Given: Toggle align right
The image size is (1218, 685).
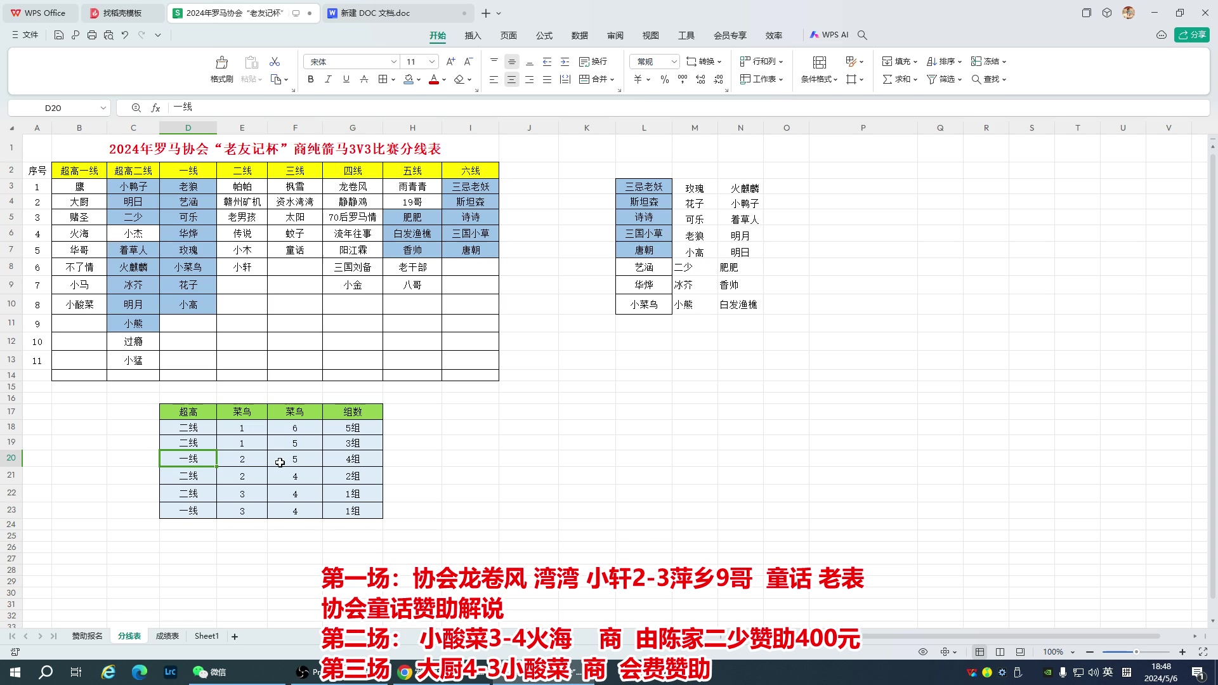Looking at the screenshot, I should pos(529,79).
